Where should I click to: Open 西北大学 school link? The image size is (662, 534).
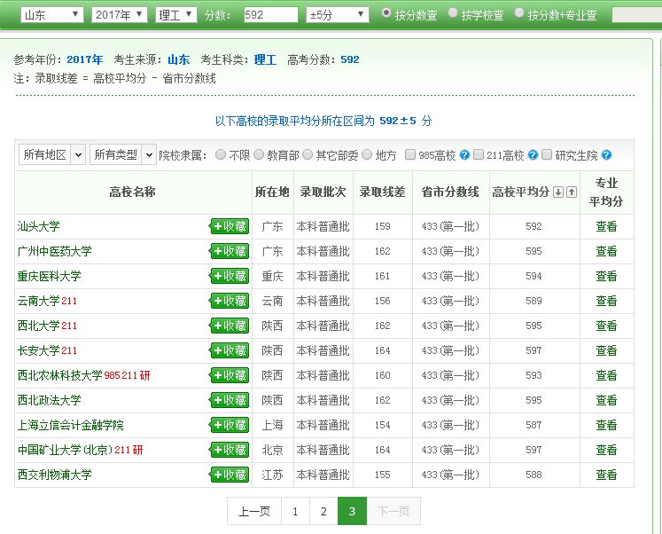point(38,326)
